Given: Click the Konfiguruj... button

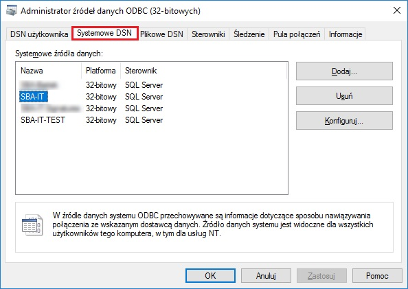Looking at the screenshot, I should (344, 120).
